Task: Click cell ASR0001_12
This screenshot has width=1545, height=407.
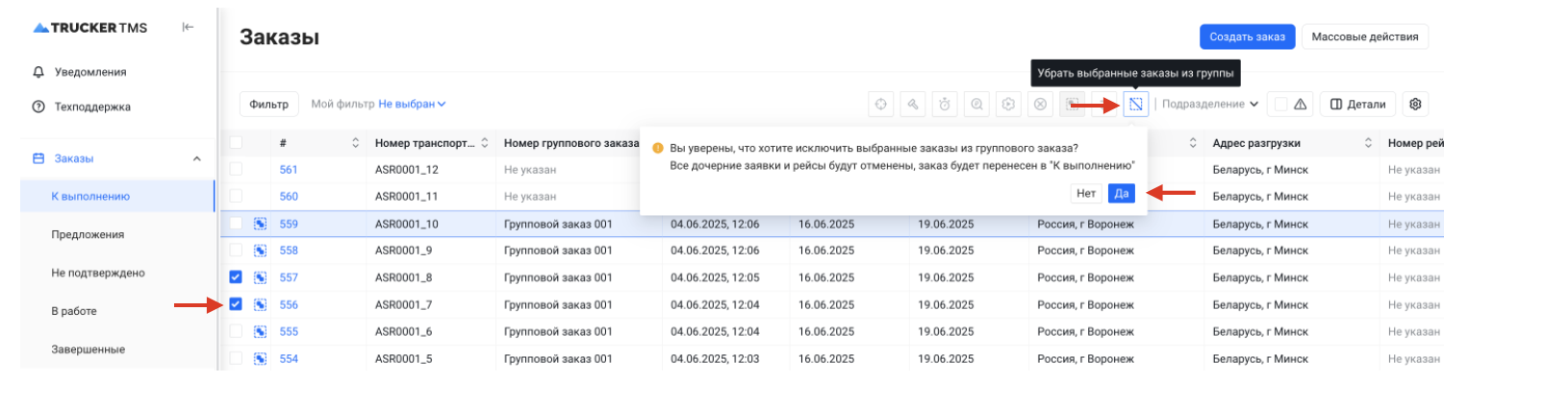Action: [407, 169]
